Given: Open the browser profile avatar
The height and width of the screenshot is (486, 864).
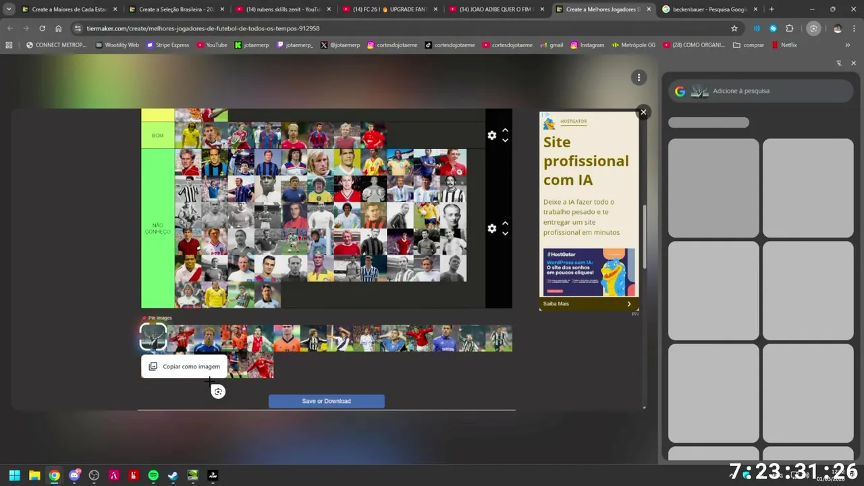Looking at the screenshot, I should click(838, 28).
